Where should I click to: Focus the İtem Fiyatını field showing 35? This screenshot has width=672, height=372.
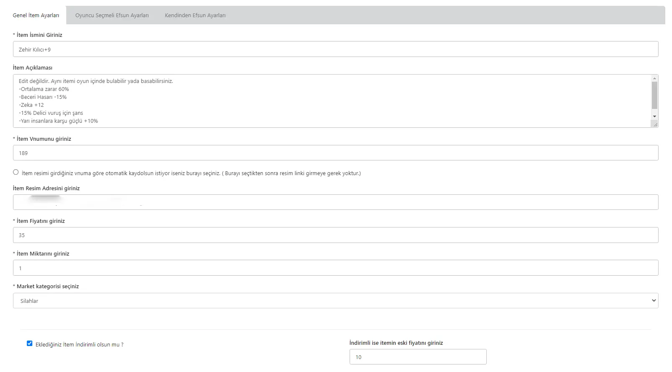pyautogui.click(x=335, y=235)
